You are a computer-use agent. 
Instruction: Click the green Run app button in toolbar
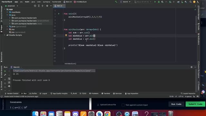point(155,2)
